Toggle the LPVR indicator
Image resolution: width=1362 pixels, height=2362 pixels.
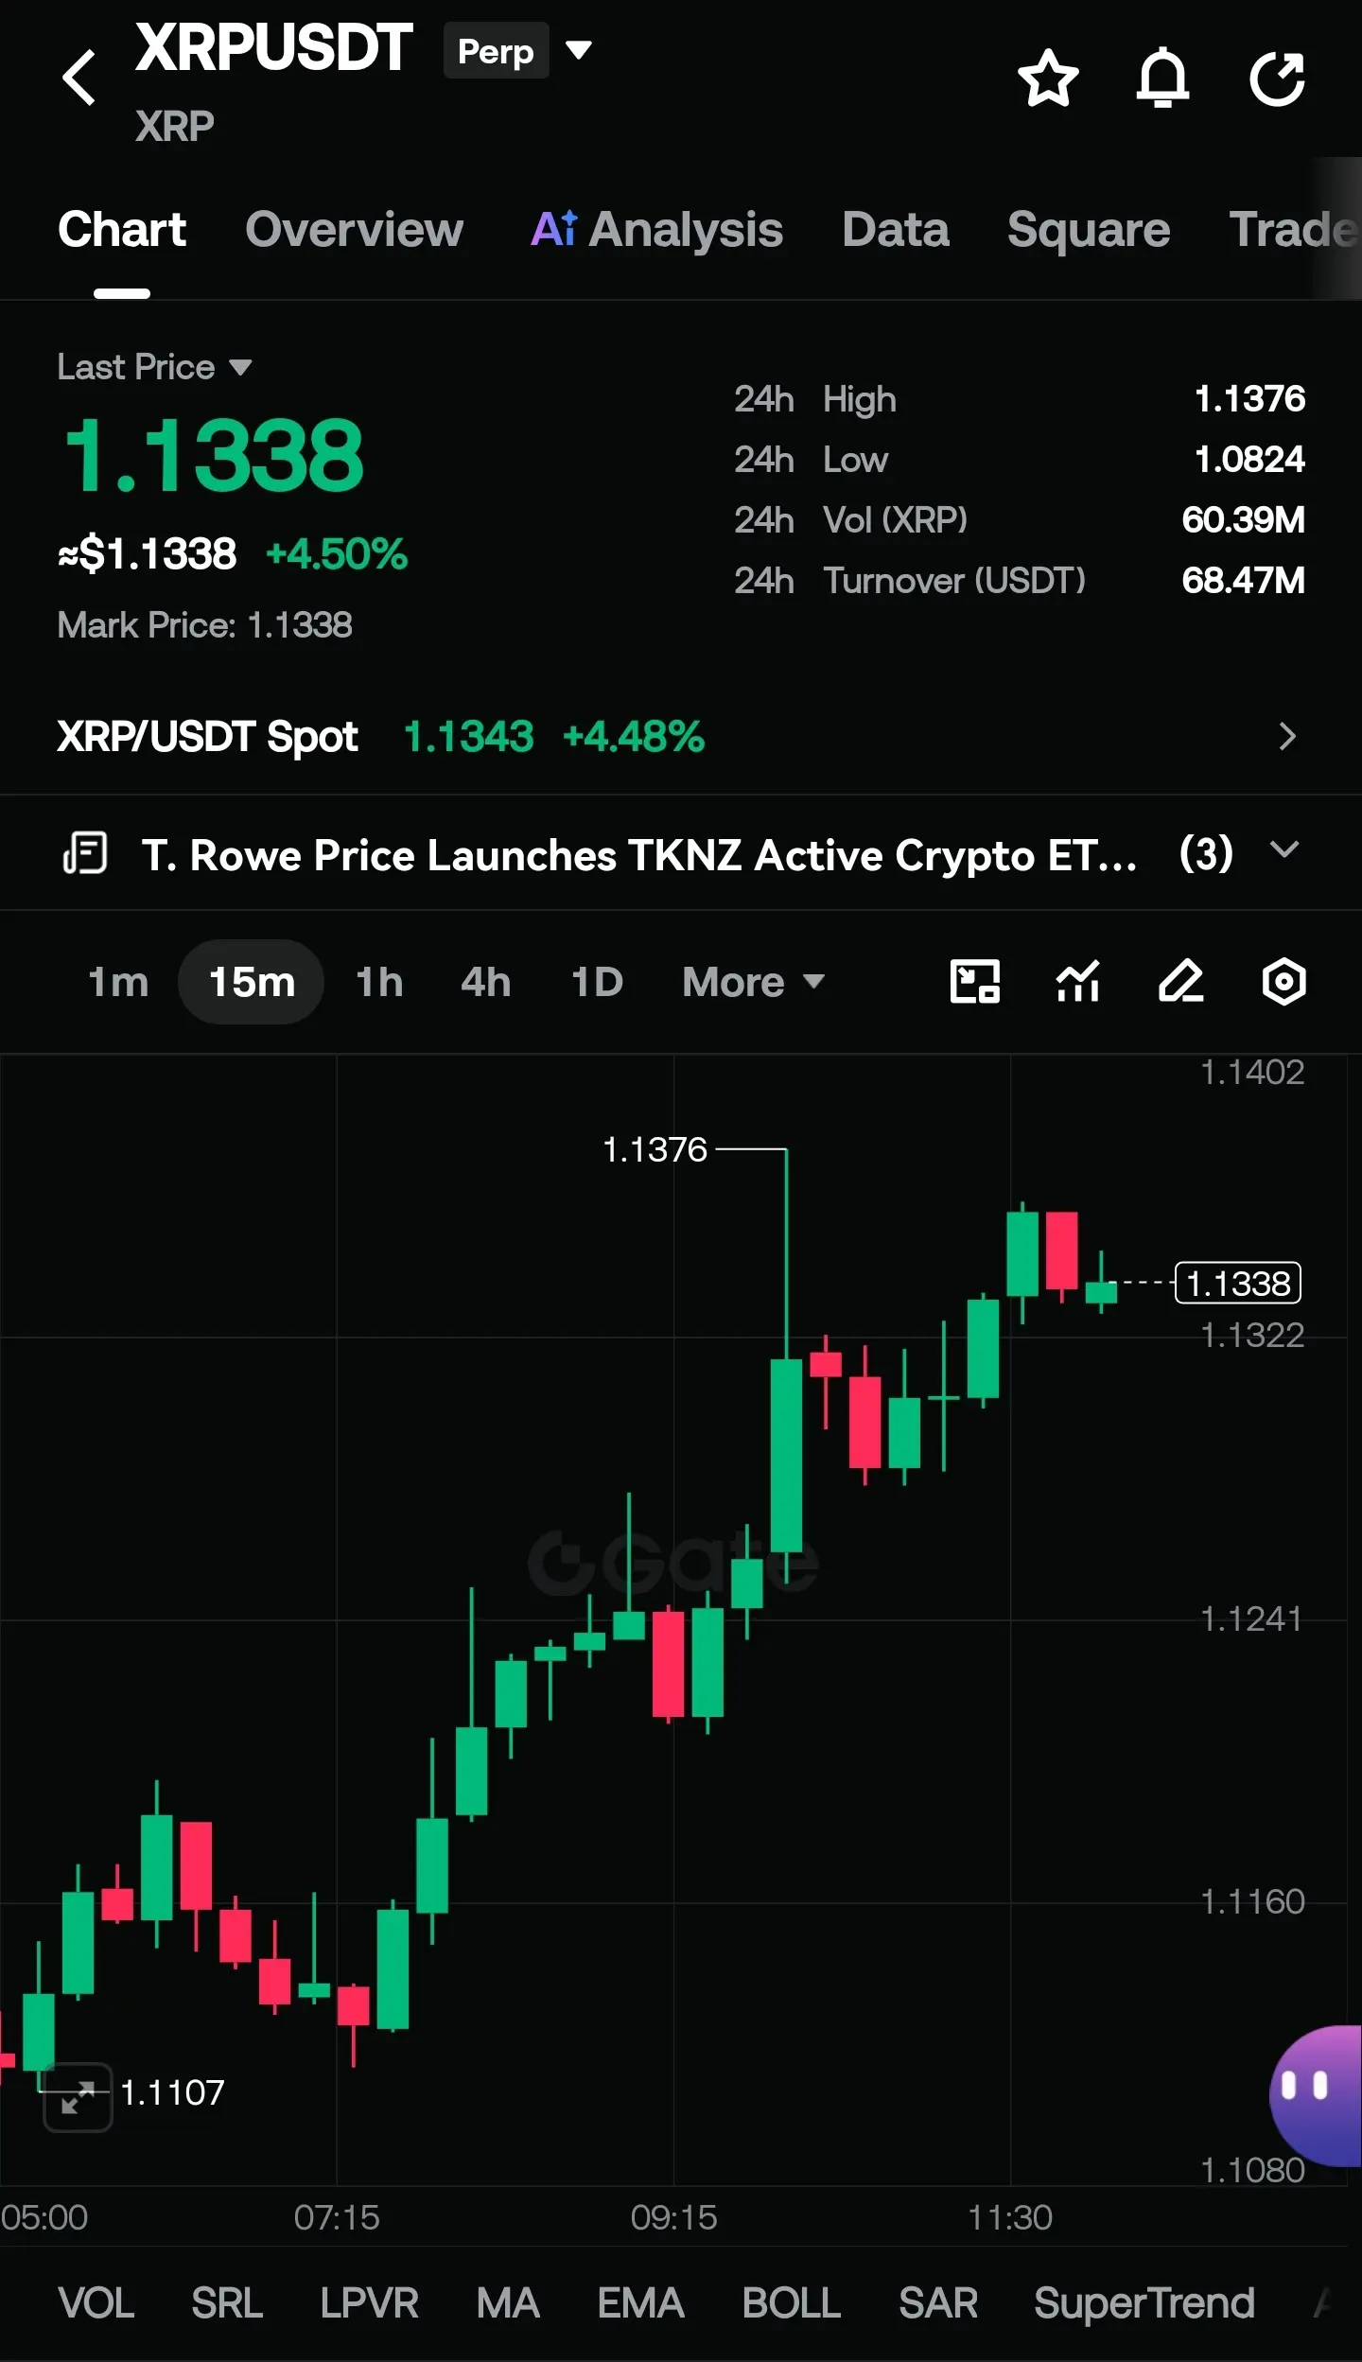pos(369,2303)
